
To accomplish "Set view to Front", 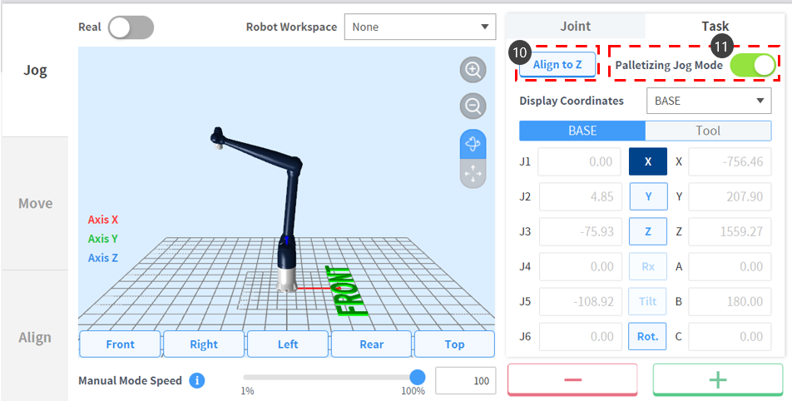I will 120,344.
